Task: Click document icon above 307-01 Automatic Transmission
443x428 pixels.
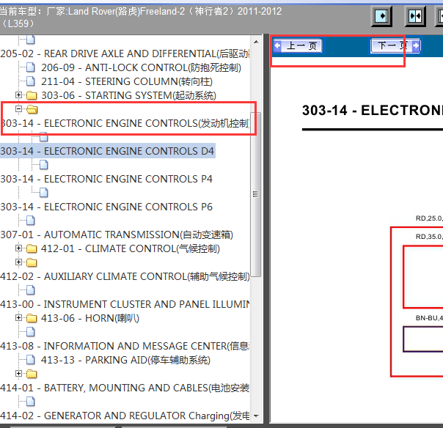Action: (x=31, y=221)
